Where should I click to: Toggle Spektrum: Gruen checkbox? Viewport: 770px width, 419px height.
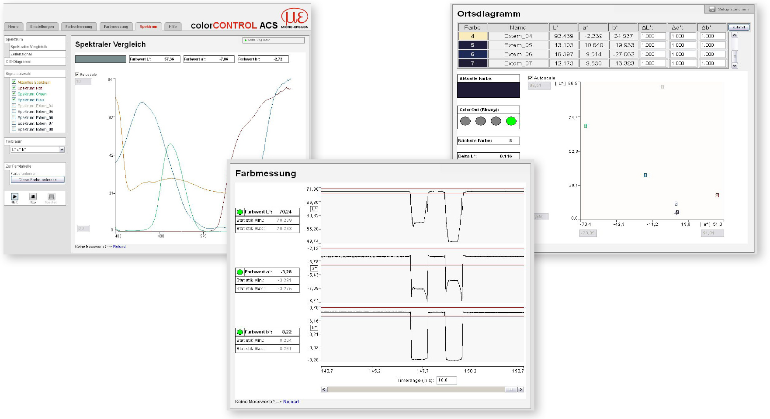[x=14, y=93]
